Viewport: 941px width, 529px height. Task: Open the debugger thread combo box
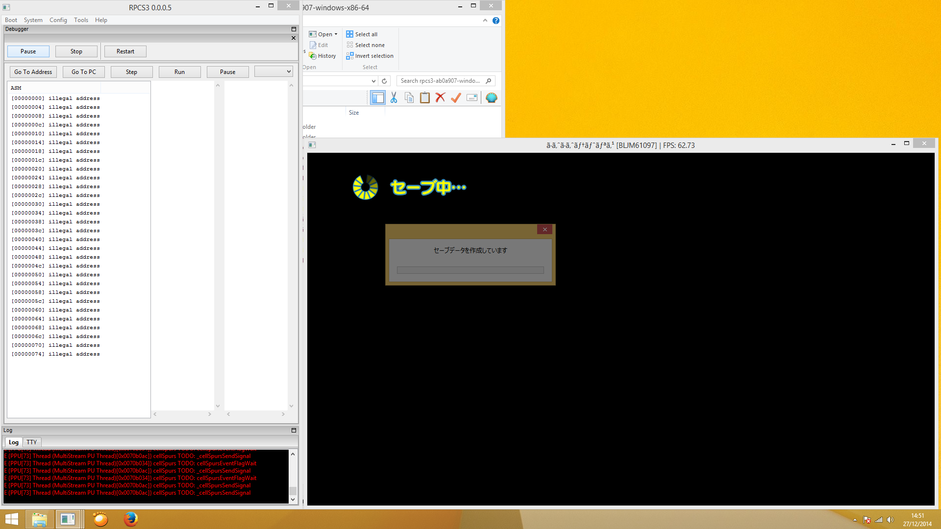273,72
